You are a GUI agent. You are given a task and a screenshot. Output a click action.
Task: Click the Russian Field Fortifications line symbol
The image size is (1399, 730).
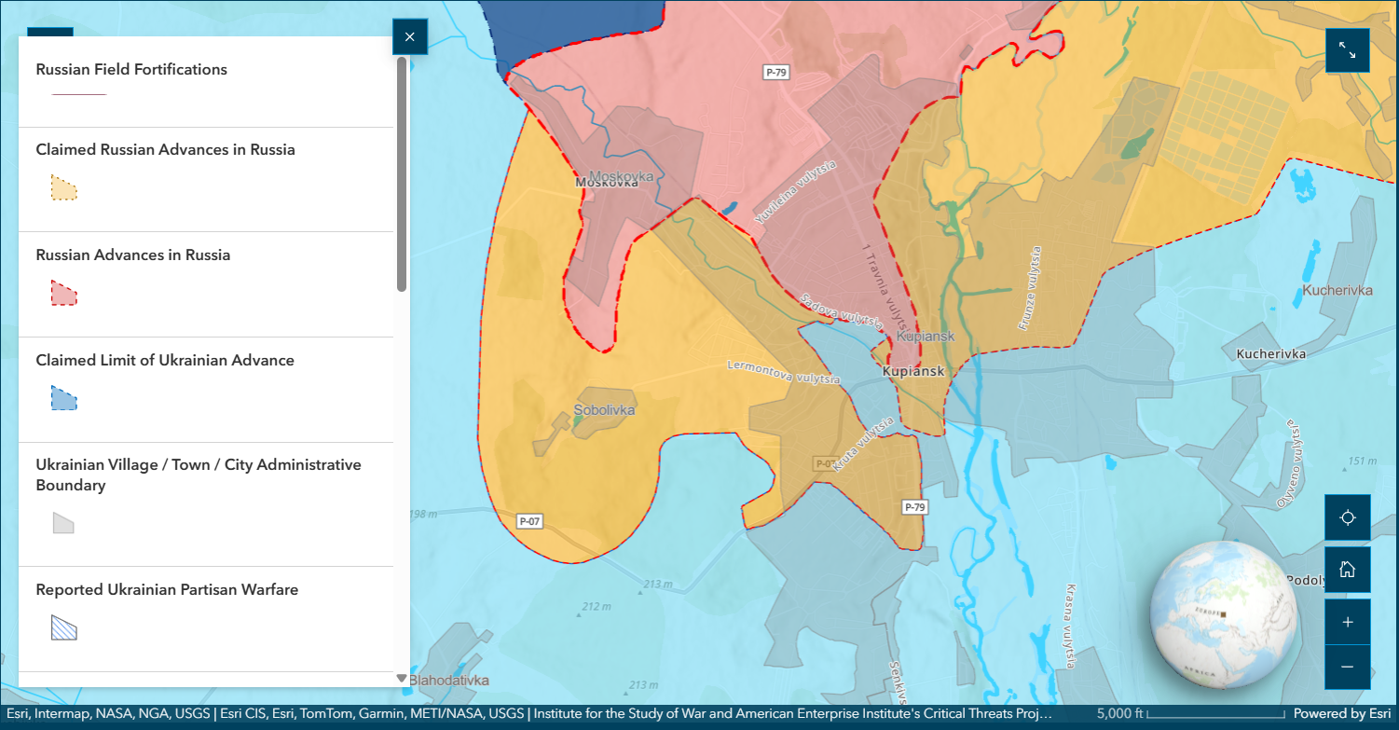79,94
